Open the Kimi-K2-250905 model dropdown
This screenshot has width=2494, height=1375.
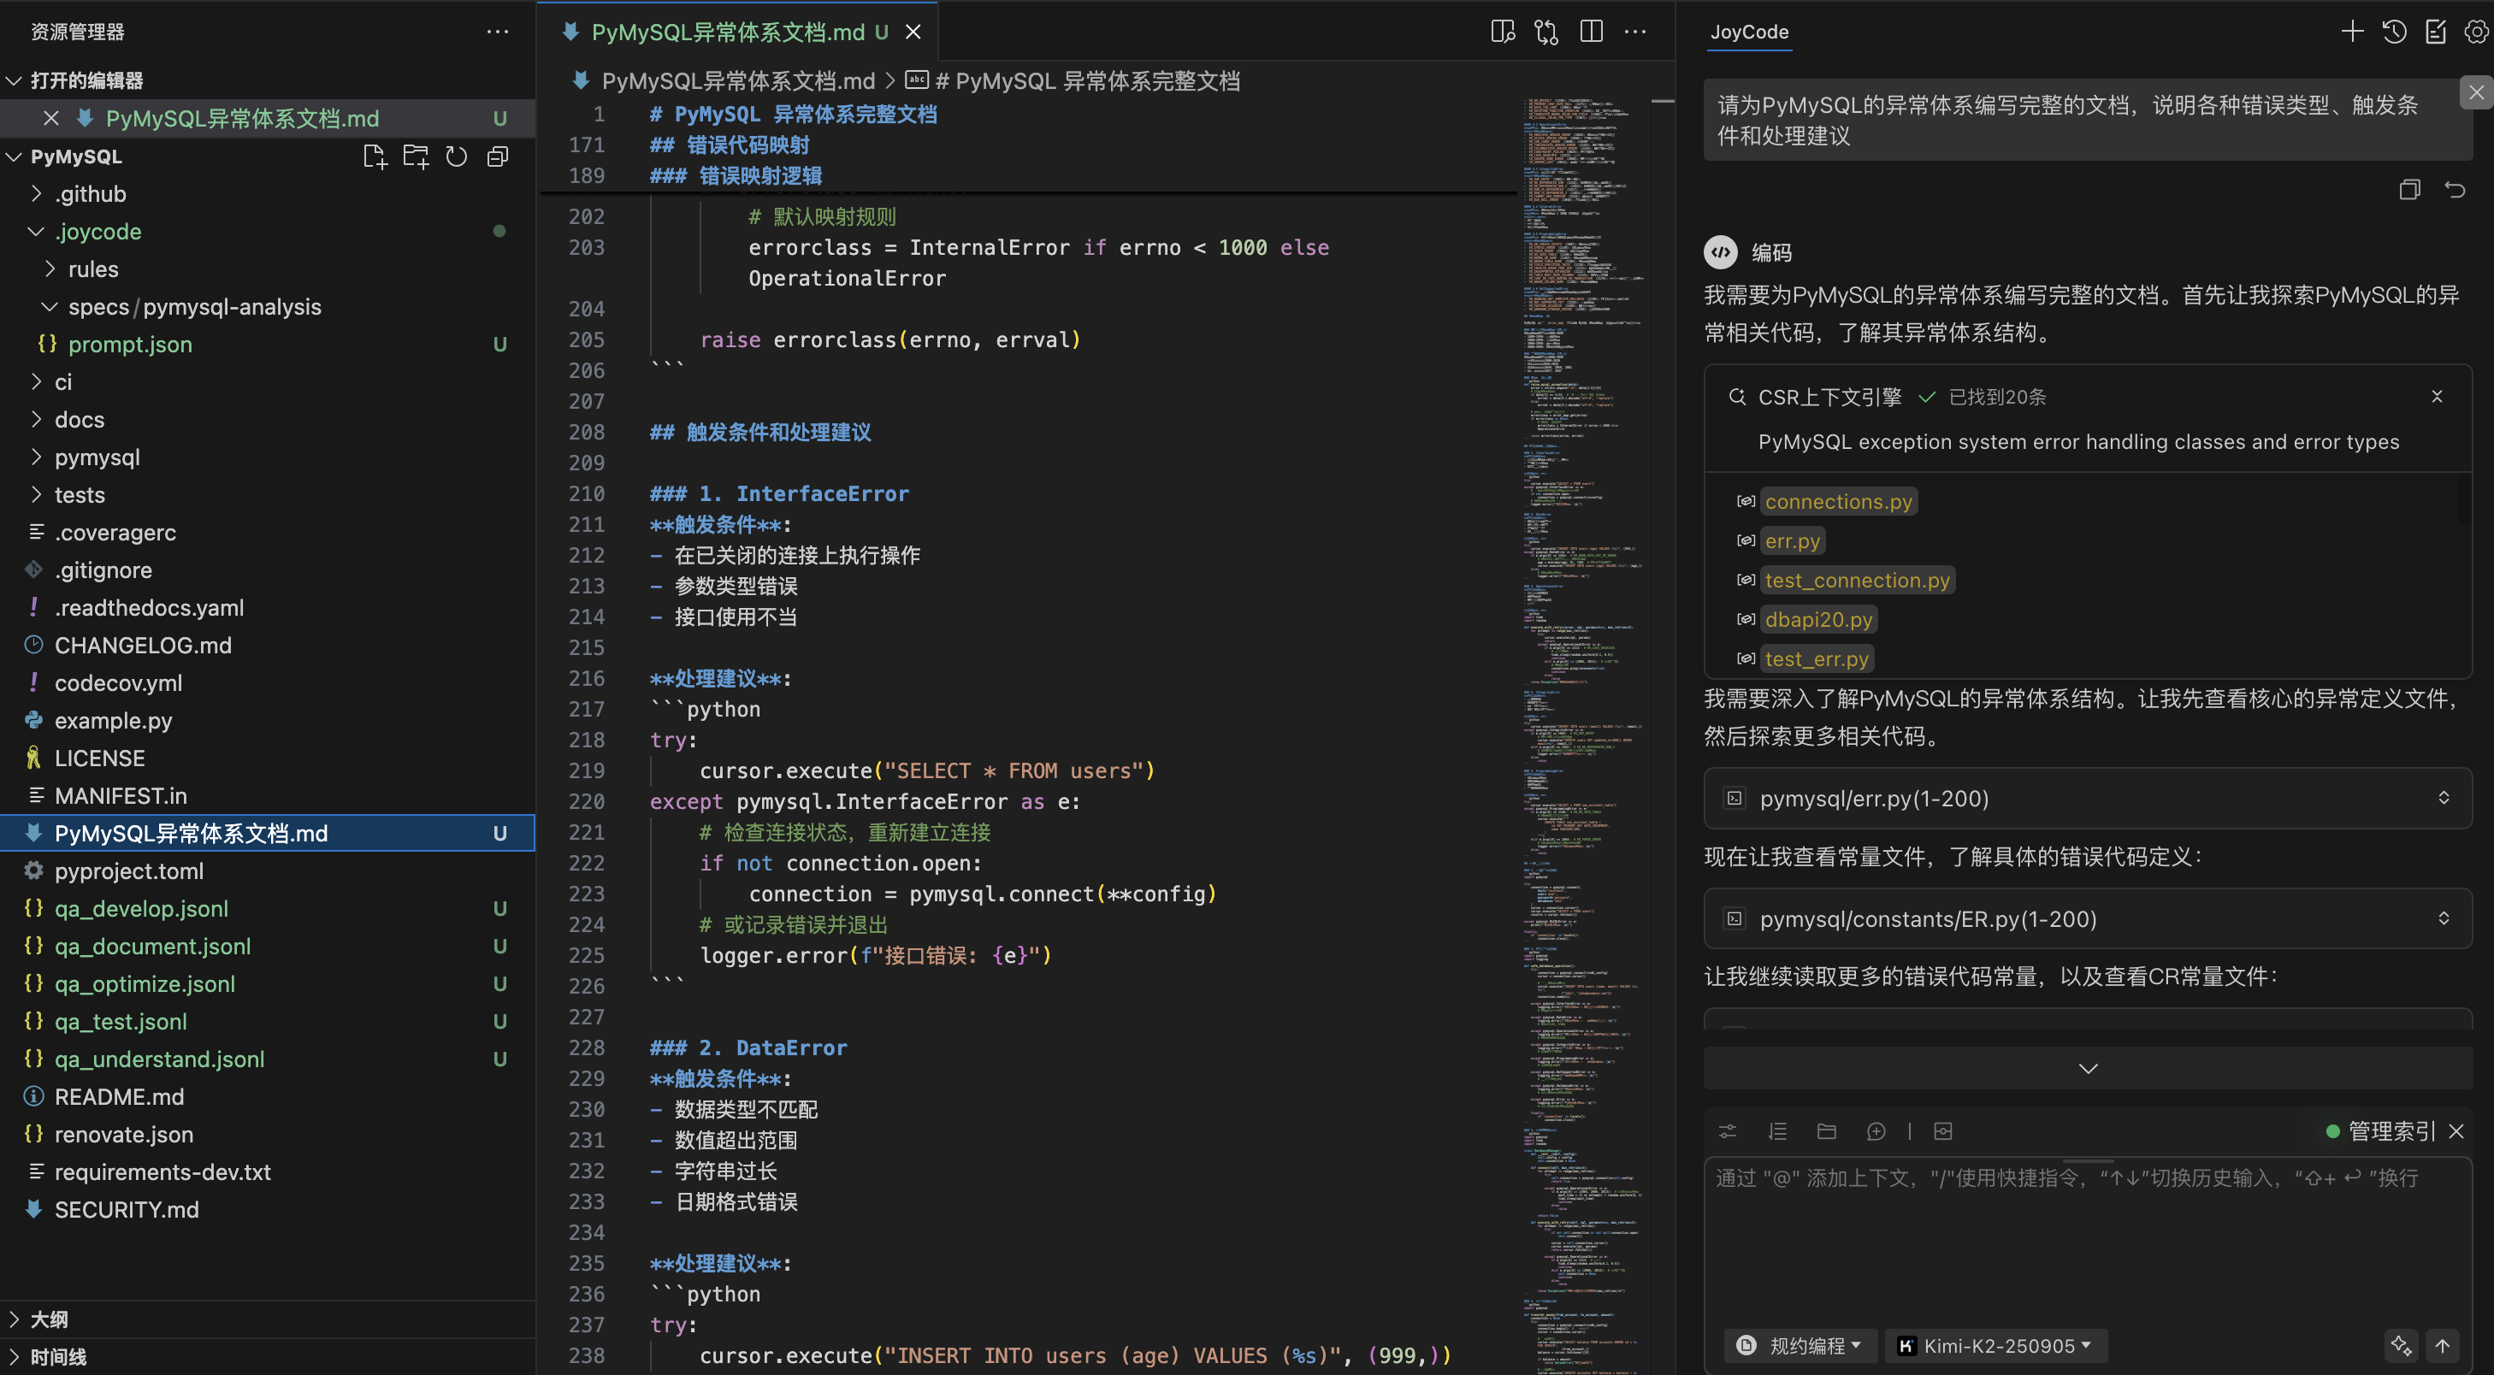(x=1996, y=1345)
